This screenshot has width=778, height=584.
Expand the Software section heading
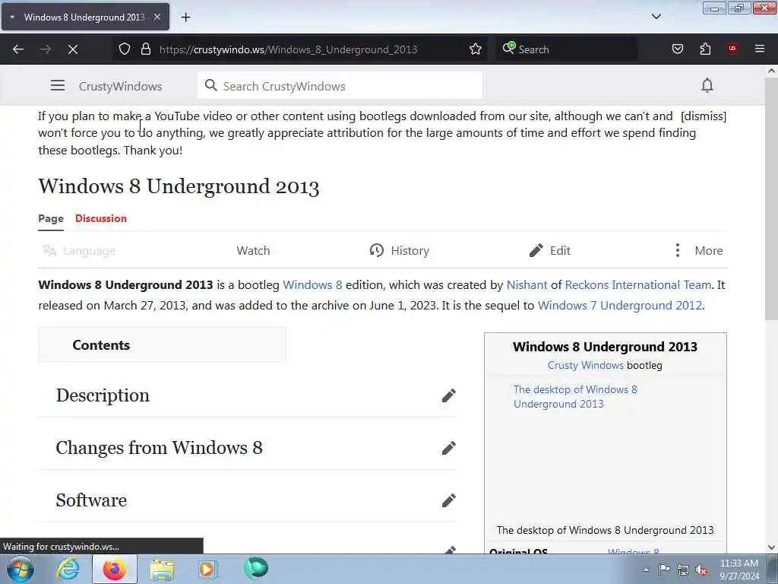coord(91,500)
